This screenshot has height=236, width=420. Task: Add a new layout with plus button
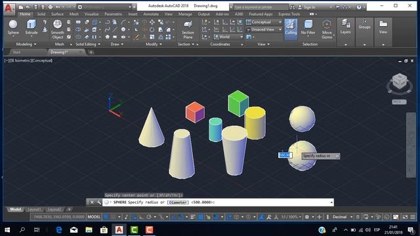[x=69, y=209]
